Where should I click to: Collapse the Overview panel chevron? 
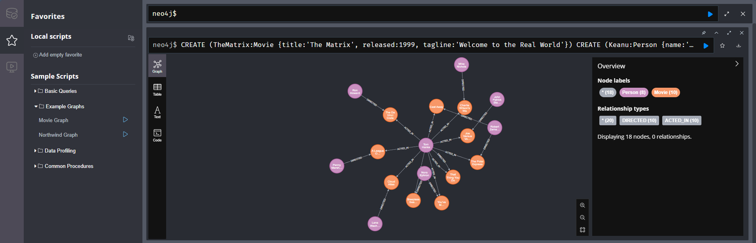pos(737,64)
